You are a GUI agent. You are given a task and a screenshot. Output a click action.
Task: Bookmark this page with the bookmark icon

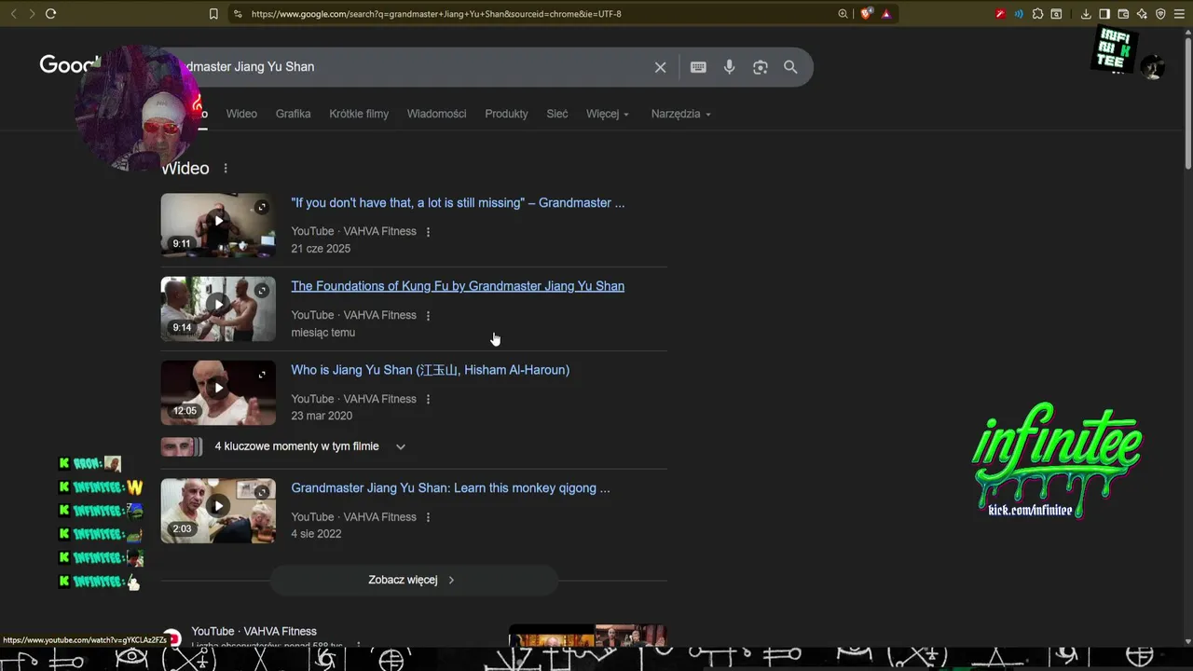tap(213, 14)
